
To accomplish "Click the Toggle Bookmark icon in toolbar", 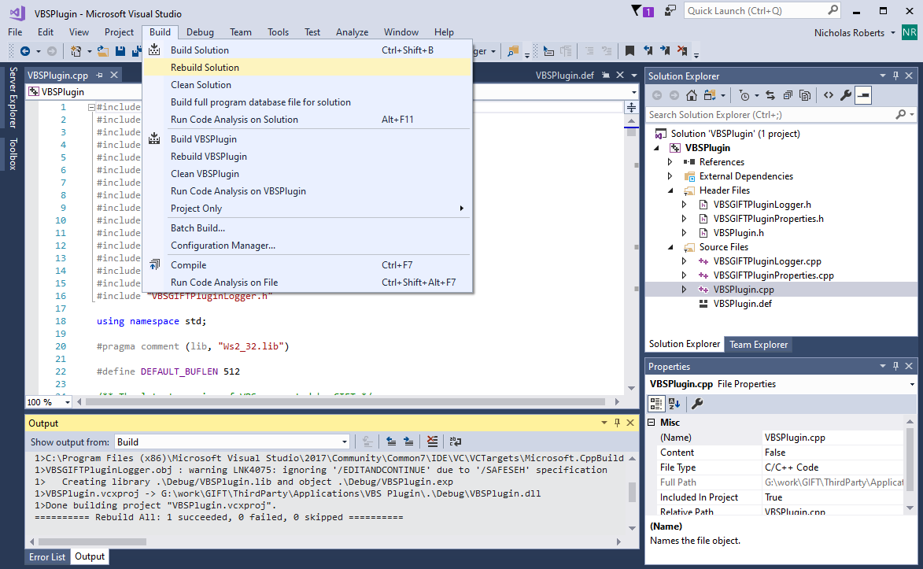I will point(629,50).
